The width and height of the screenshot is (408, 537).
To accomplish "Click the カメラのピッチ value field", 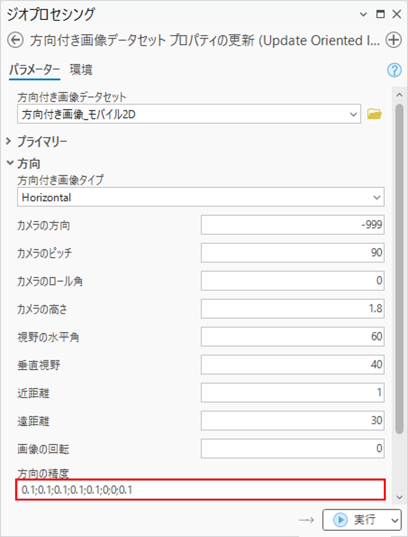I will tap(292, 253).
